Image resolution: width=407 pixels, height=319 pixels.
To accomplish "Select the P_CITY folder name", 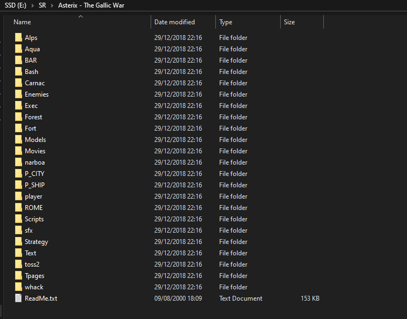I will (x=35, y=174).
